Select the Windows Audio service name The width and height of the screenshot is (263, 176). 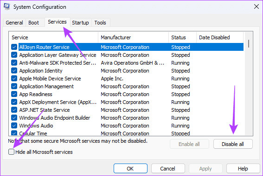tap(36, 126)
